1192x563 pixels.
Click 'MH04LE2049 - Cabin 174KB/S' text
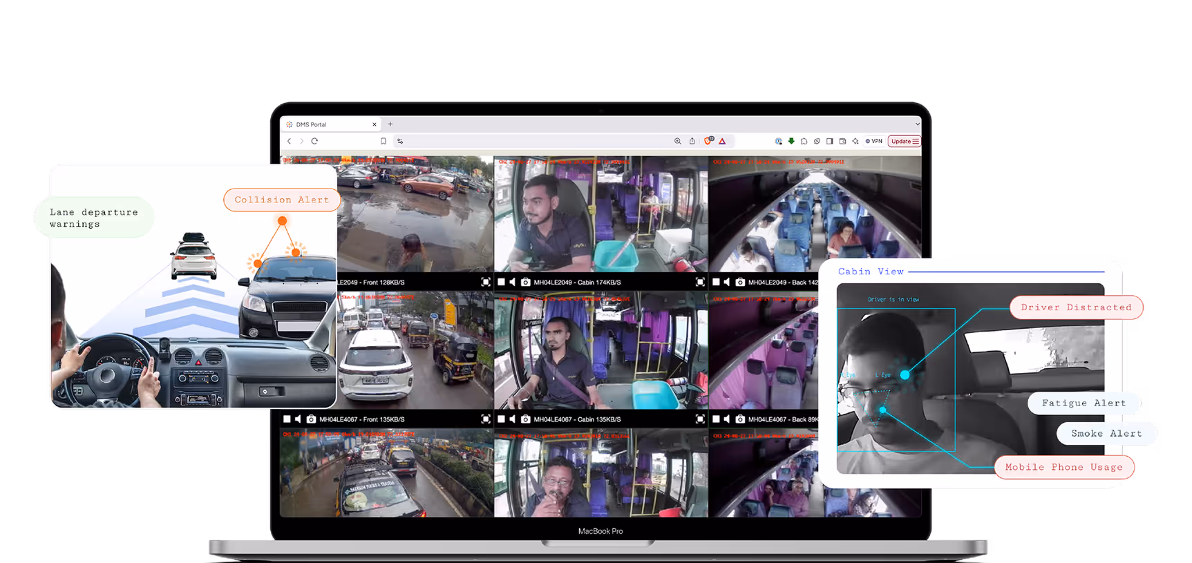coord(577,283)
